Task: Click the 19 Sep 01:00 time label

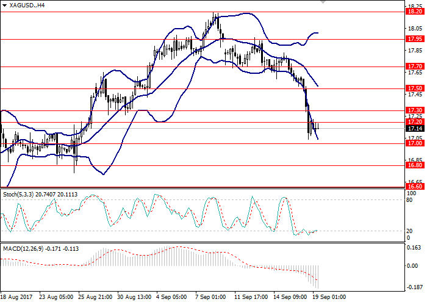Action: point(329,297)
